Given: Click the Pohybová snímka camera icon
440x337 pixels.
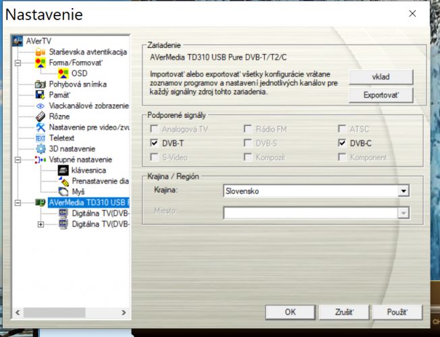Looking at the screenshot, I should (40, 84).
